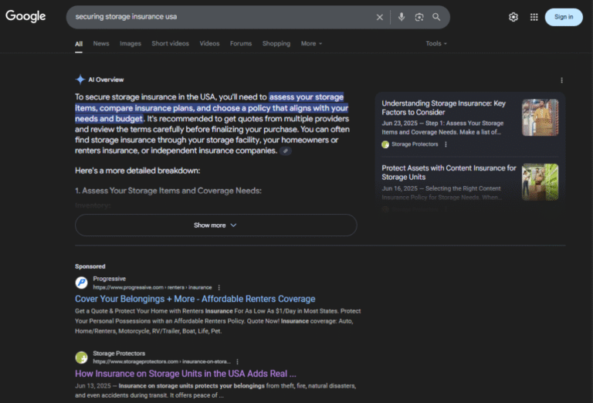Image resolution: width=593 pixels, height=403 pixels.
Task: Click the Sponsored label
Action: (90, 266)
